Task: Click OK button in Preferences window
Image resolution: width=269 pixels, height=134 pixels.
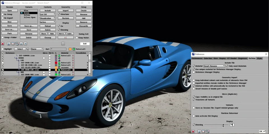Action: tap(262, 131)
